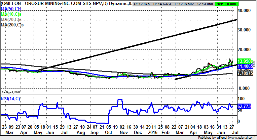
Task: Click the blue 11.4065 moving average tag
Action: [245, 67]
